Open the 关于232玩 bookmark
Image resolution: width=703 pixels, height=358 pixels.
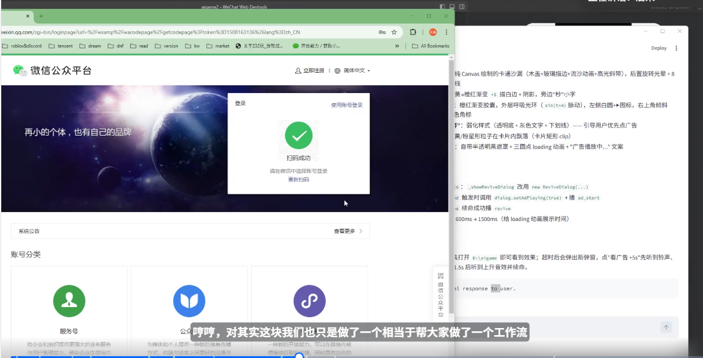point(259,46)
